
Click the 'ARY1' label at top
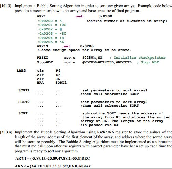[x=41, y=16]
